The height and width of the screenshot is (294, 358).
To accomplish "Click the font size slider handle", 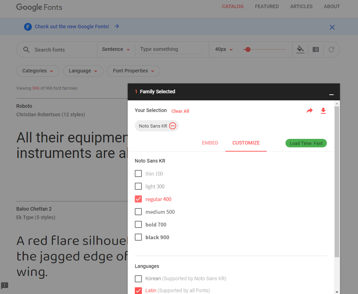I will coord(248,49).
